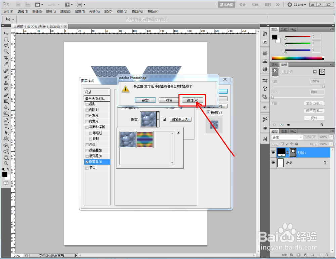Select the Dodge tool
This screenshot has height=259, width=336.
6,113
